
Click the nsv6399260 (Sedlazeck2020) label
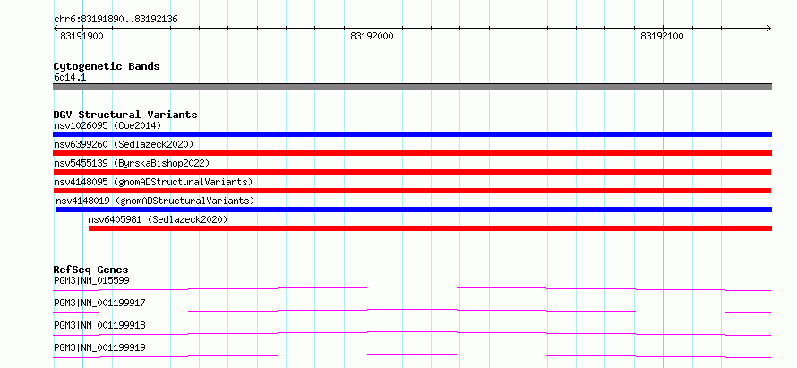[x=124, y=144]
